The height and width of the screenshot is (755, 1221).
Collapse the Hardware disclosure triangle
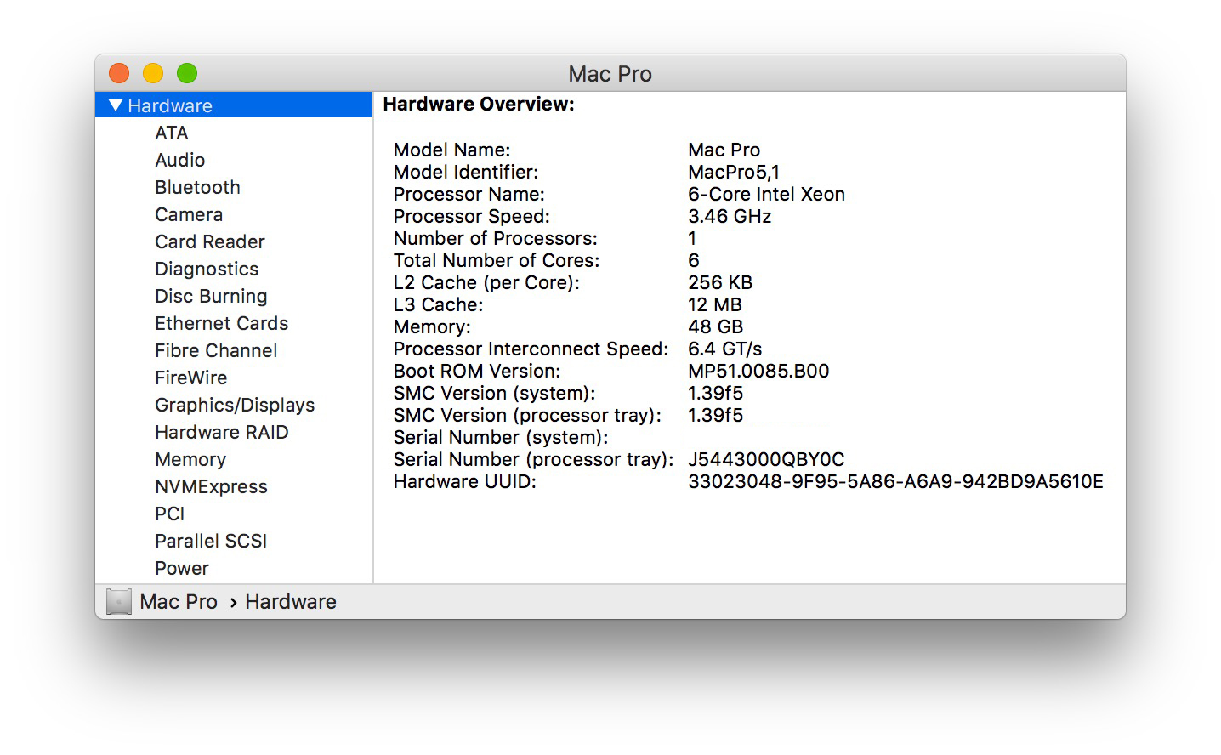click(x=116, y=105)
